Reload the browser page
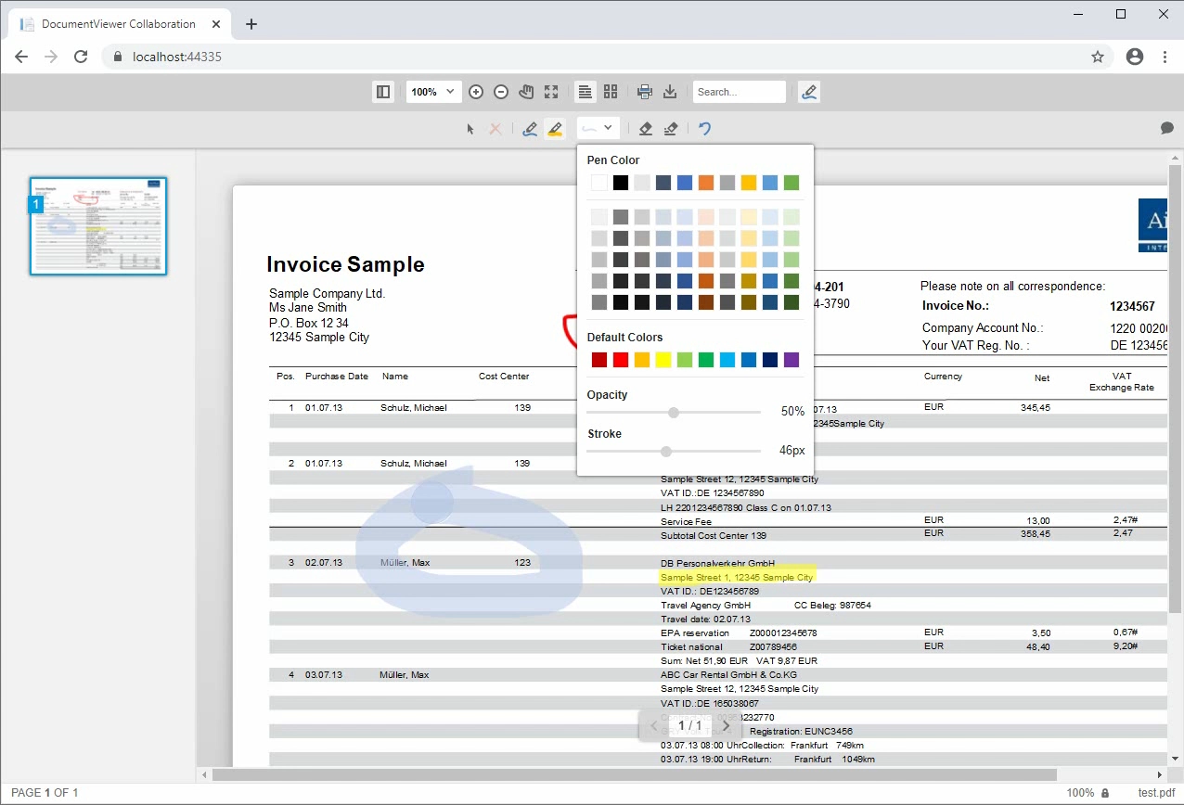Screen dimensions: 1184x805 click(81, 57)
